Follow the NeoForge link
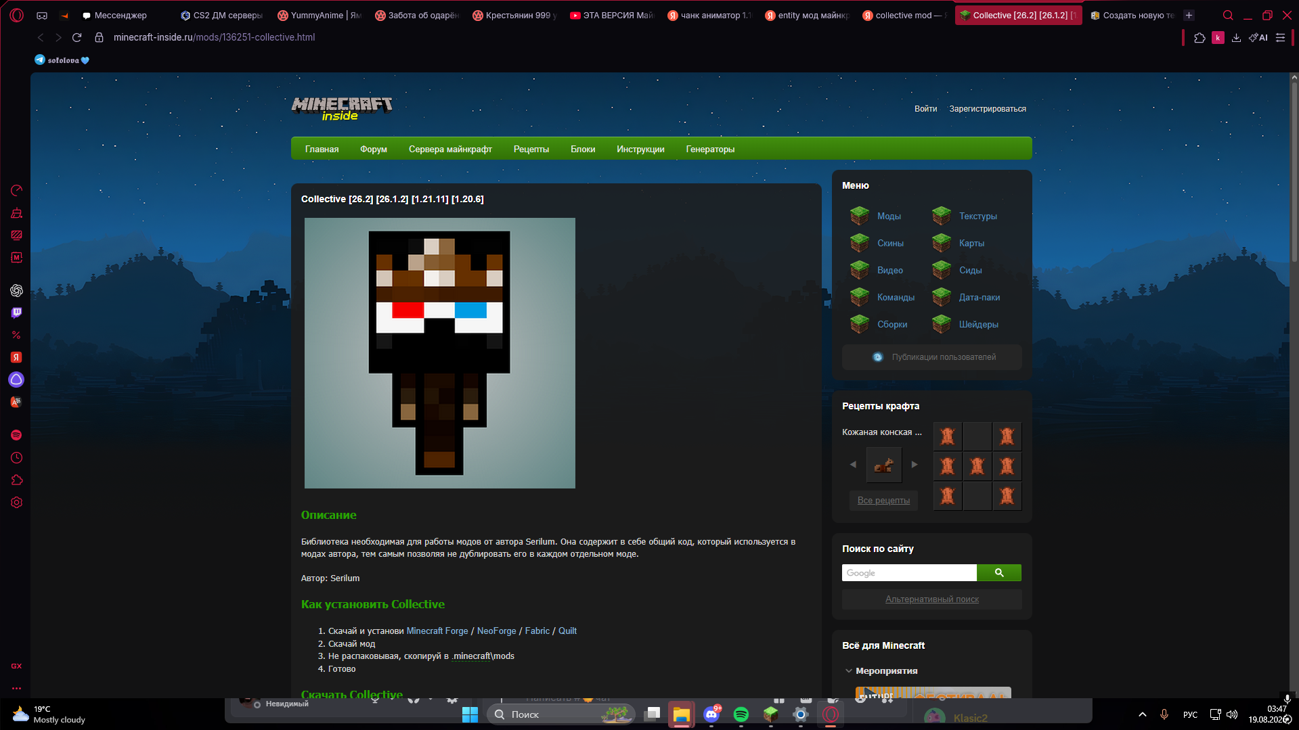Screen dimensions: 1299x730 pyautogui.click(x=497, y=631)
